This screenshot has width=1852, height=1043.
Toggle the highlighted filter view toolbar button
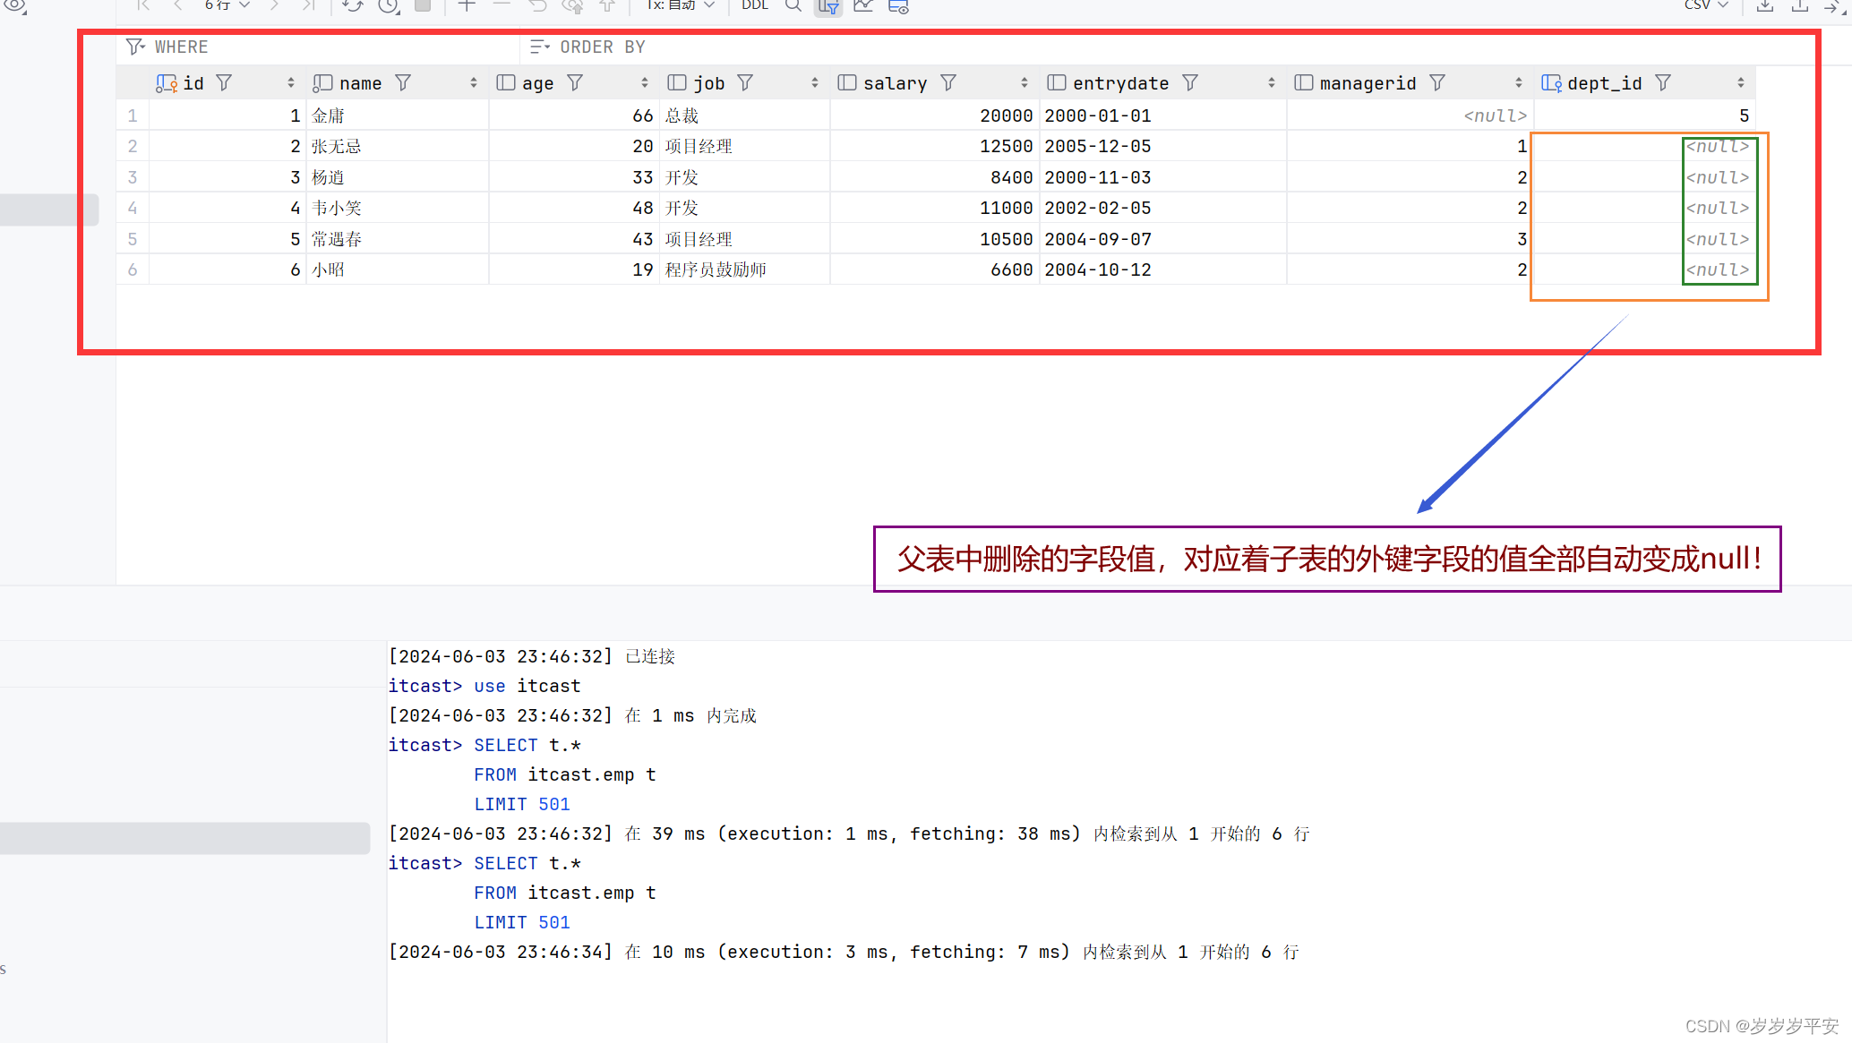(828, 6)
